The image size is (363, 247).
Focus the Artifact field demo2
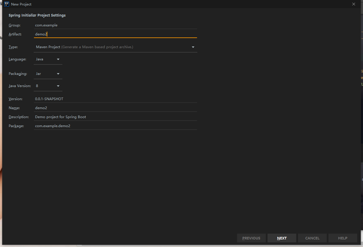pos(115,34)
